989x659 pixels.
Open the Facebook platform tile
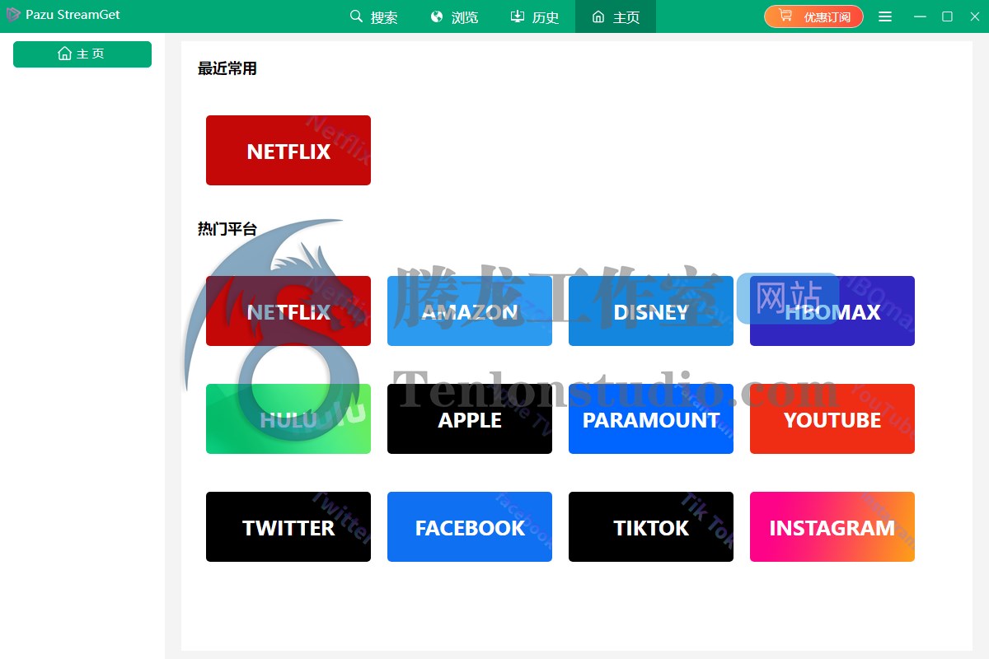(470, 527)
